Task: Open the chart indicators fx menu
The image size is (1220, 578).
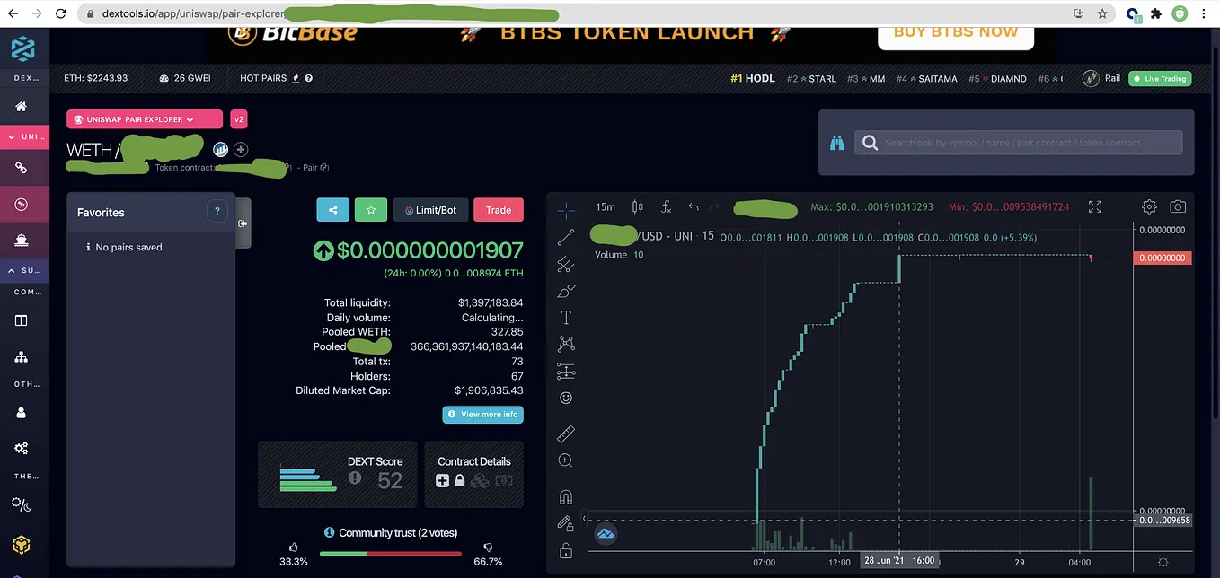Action: click(666, 207)
